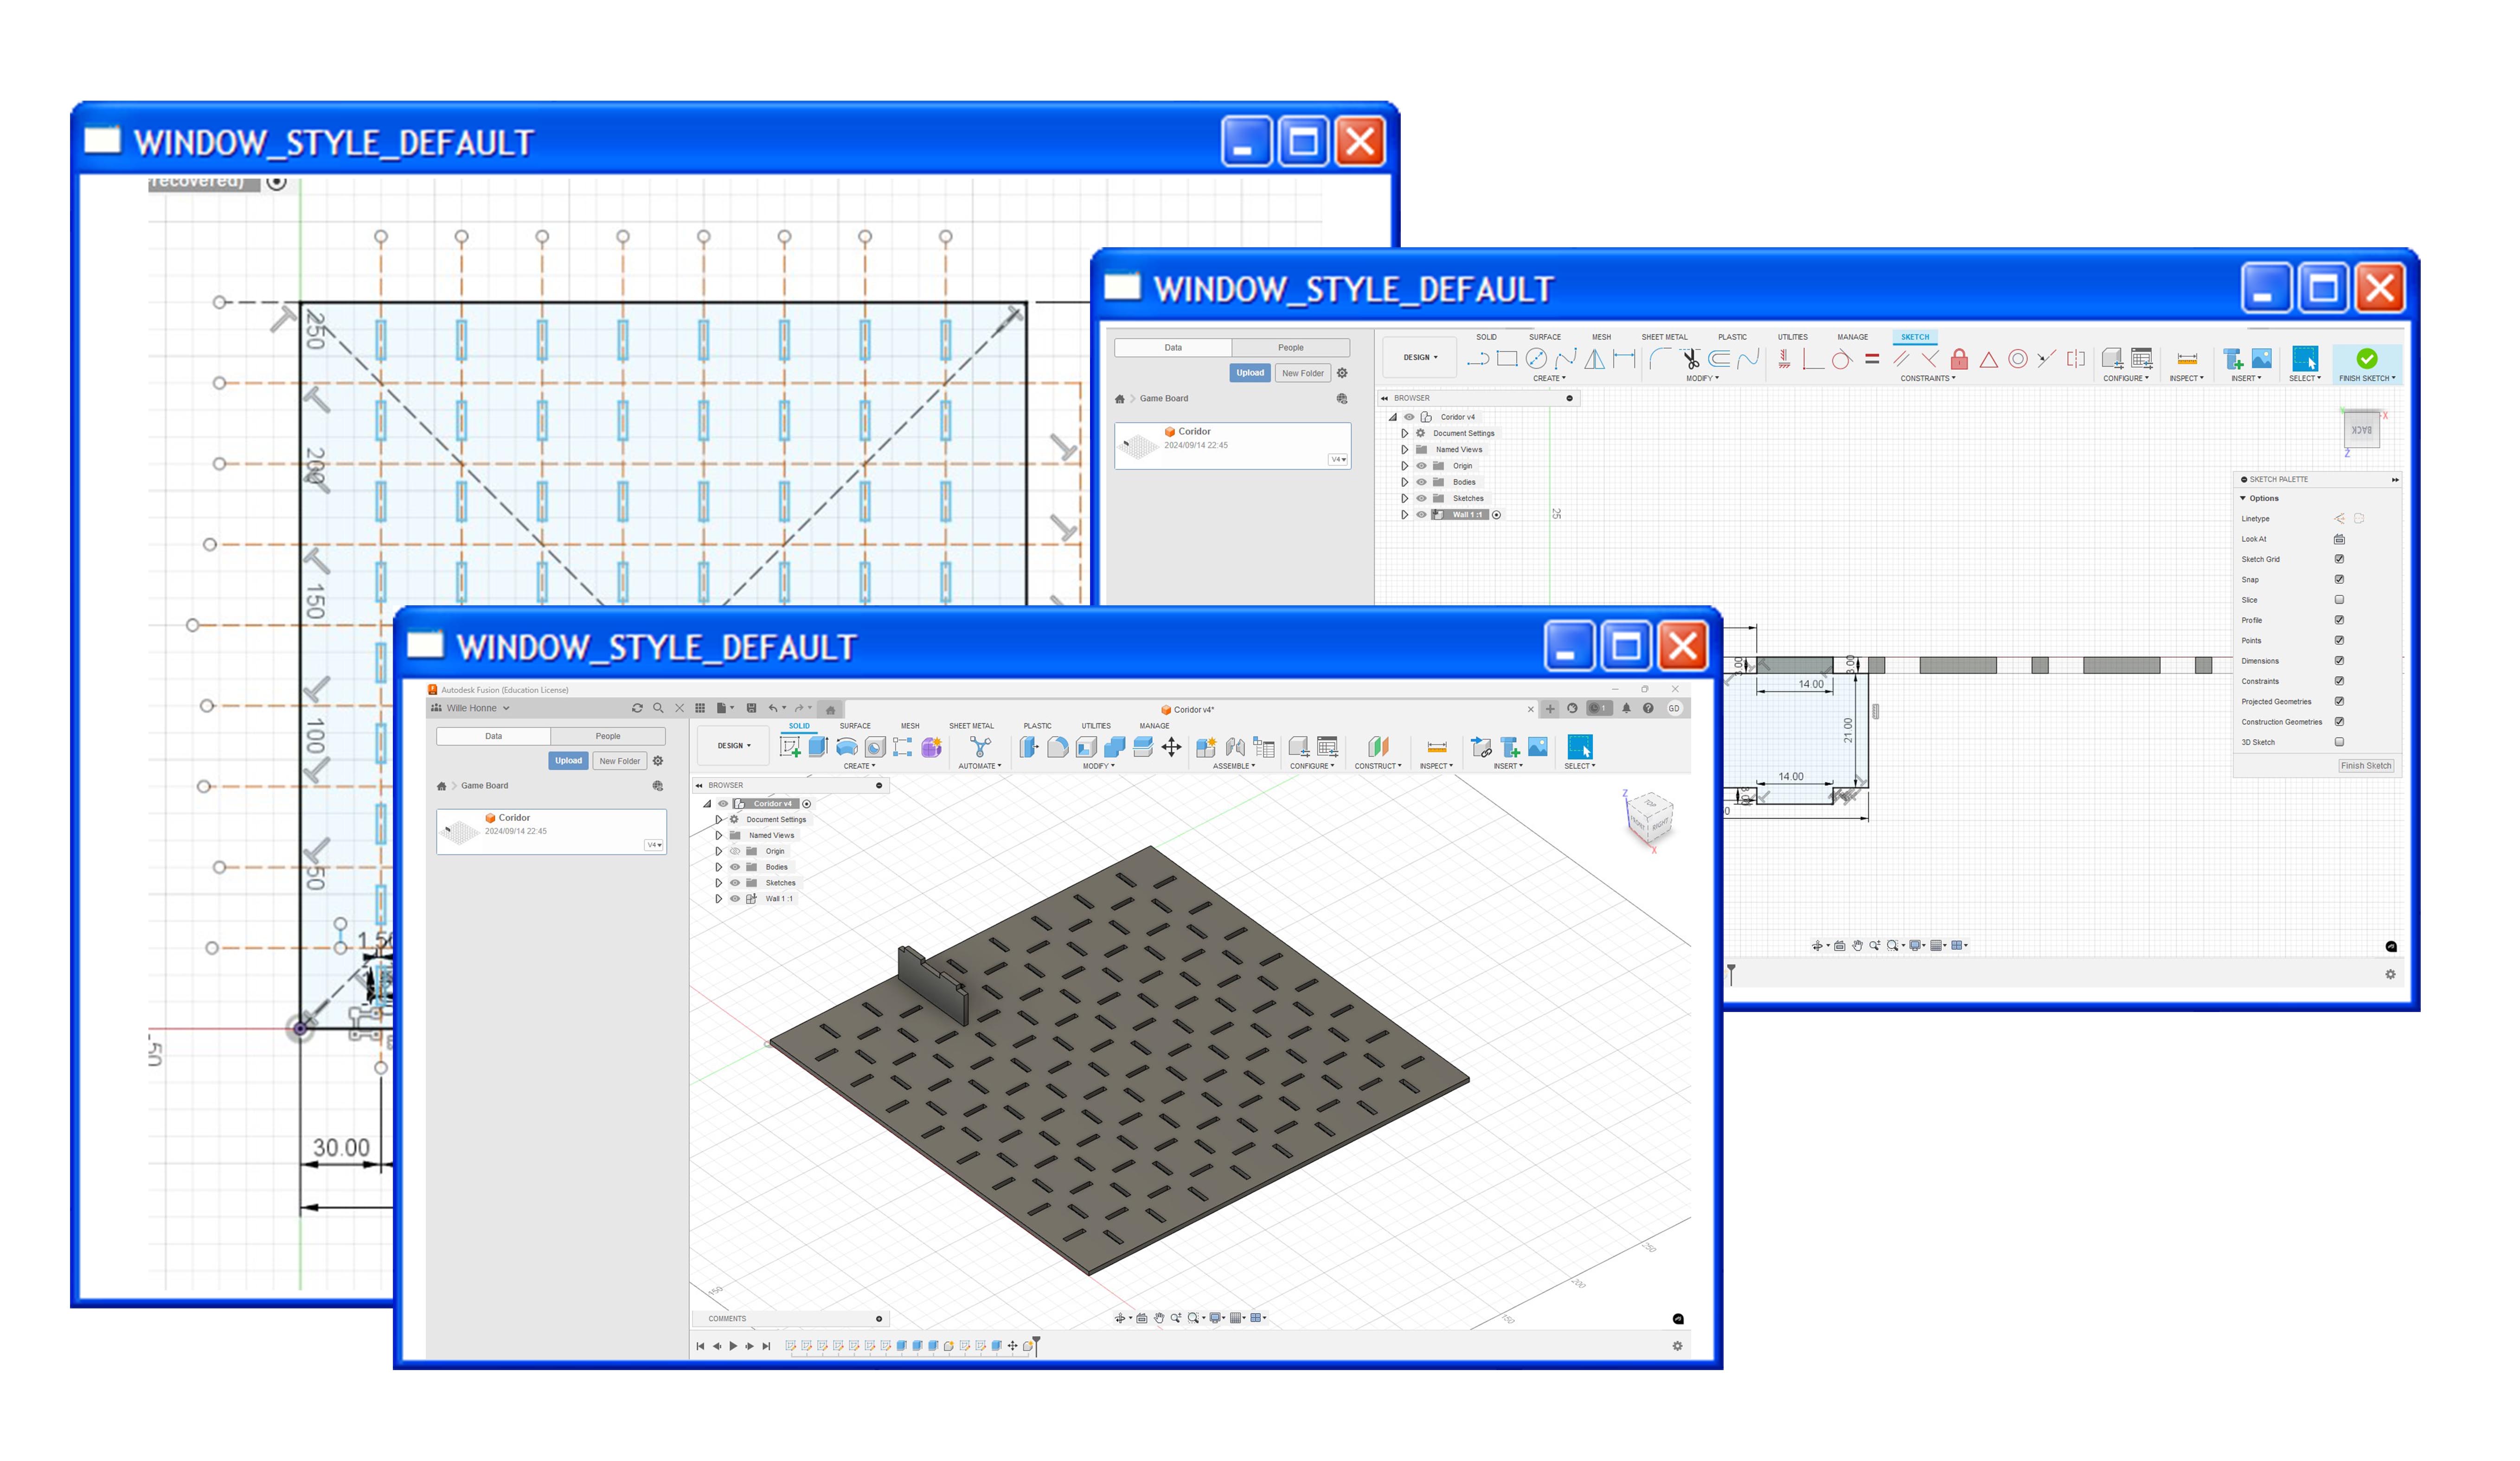Image resolution: width=2520 pixels, height=1461 pixels.
Task: Click New Folder button in front window
Action: [x=620, y=761]
